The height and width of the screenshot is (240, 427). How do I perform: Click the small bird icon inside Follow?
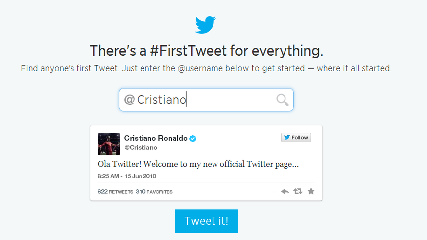[x=287, y=138]
